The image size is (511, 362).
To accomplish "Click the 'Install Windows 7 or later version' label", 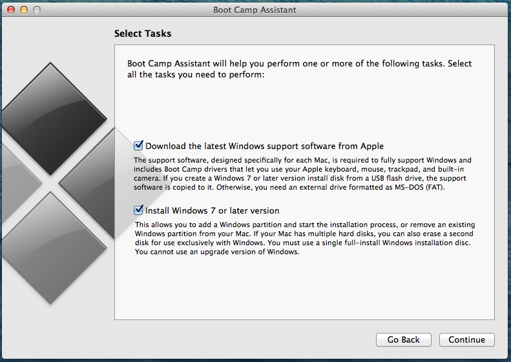I will tap(212, 211).
